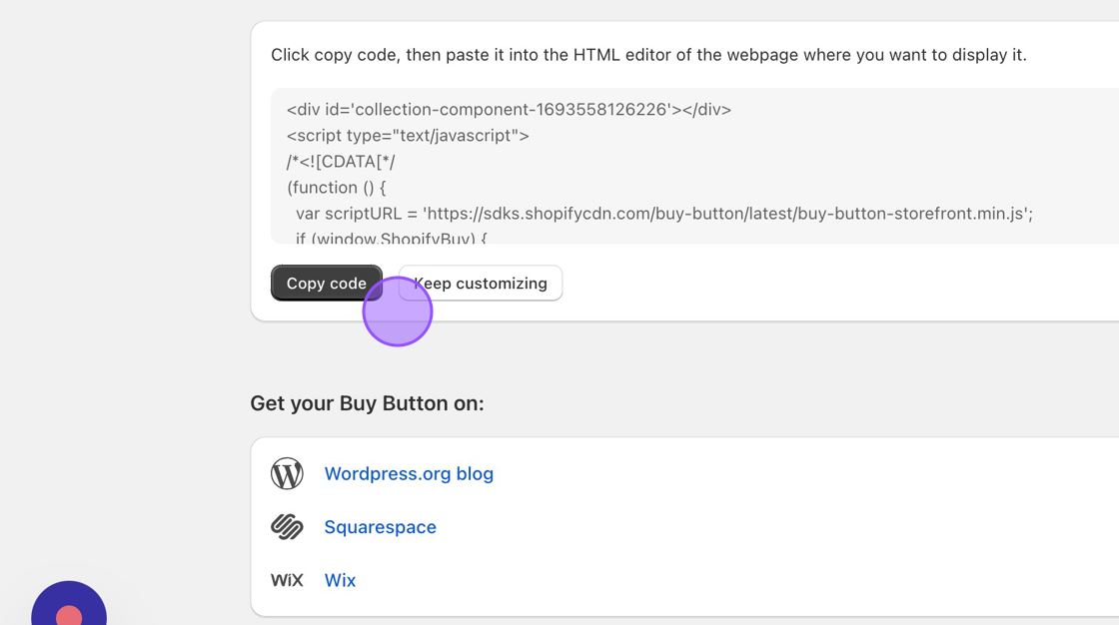The width and height of the screenshot is (1119, 625).
Task: Follow the Wix link
Action: 340,580
